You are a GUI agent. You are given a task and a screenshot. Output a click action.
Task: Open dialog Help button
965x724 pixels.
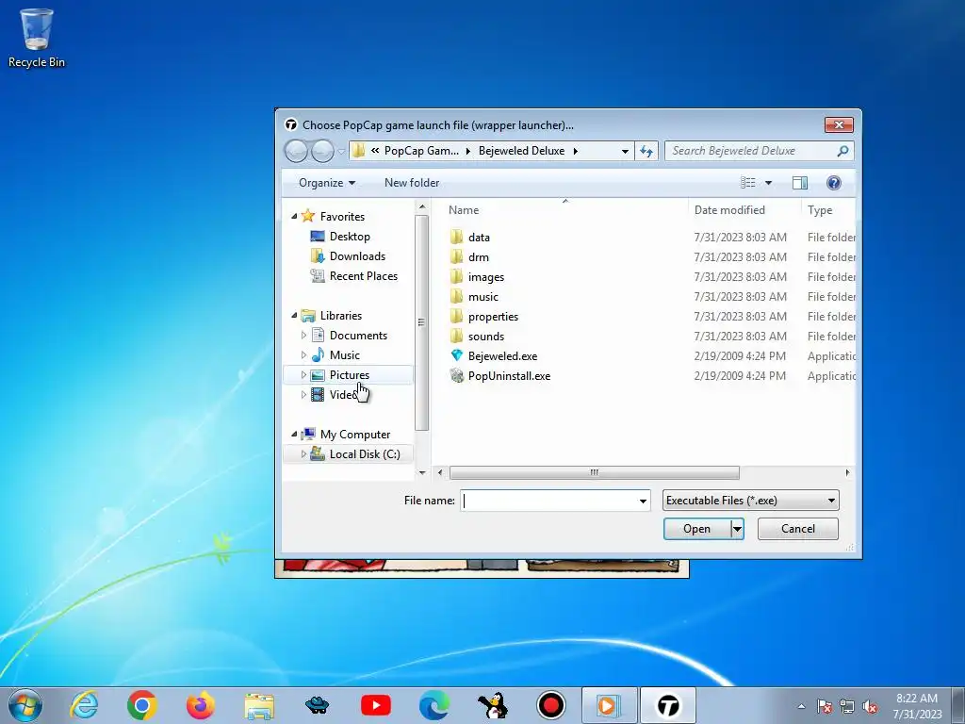[x=834, y=183]
